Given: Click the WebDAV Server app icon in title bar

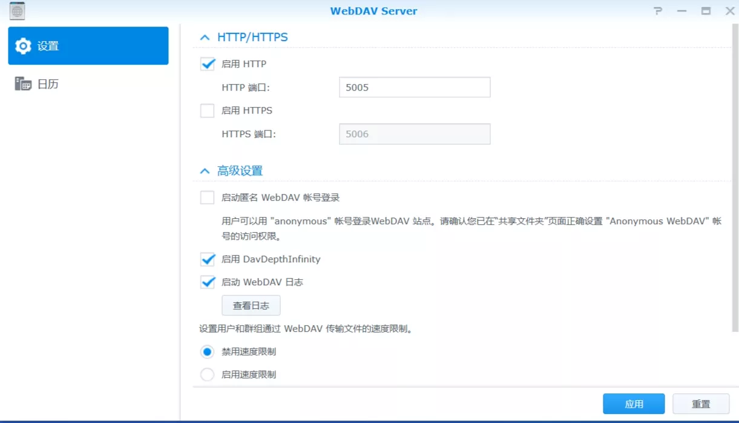Looking at the screenshot, I should [17, 11].
